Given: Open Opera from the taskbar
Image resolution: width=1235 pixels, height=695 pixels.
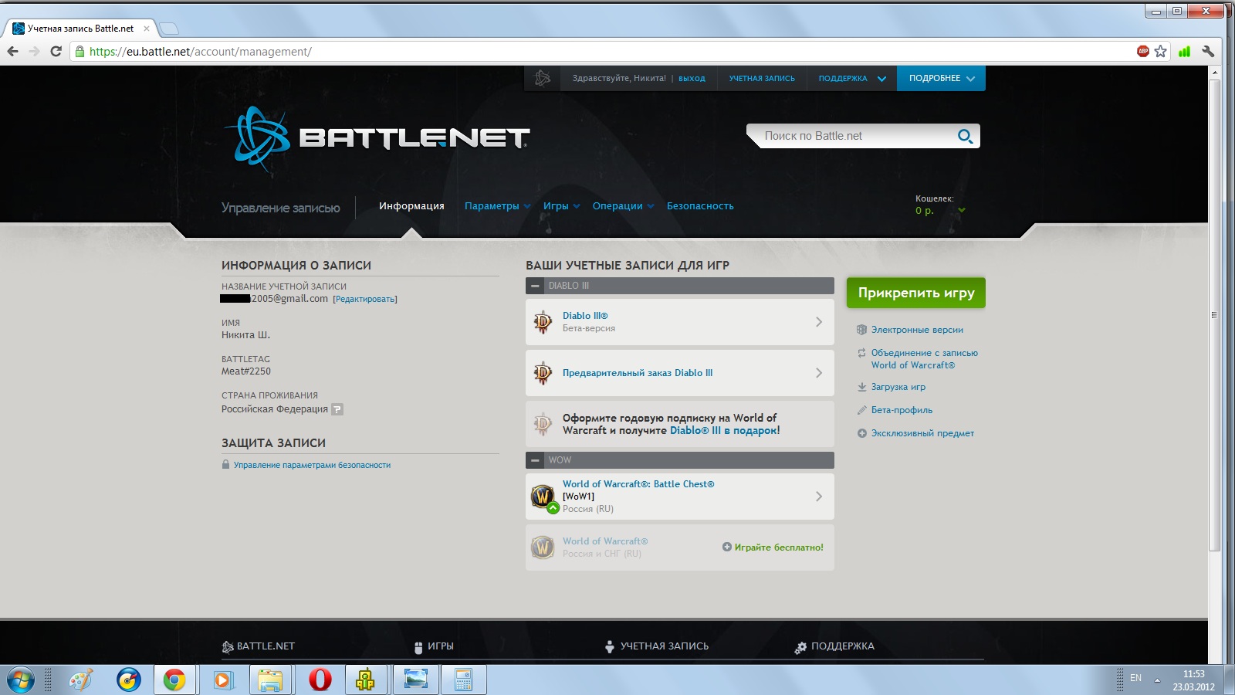Looking at the screenshot, I should 320,680.
